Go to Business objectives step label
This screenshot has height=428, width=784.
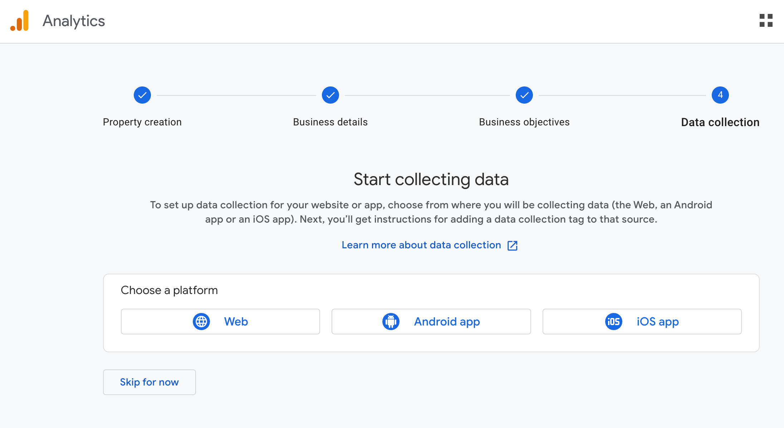click(x=524, y=122)
